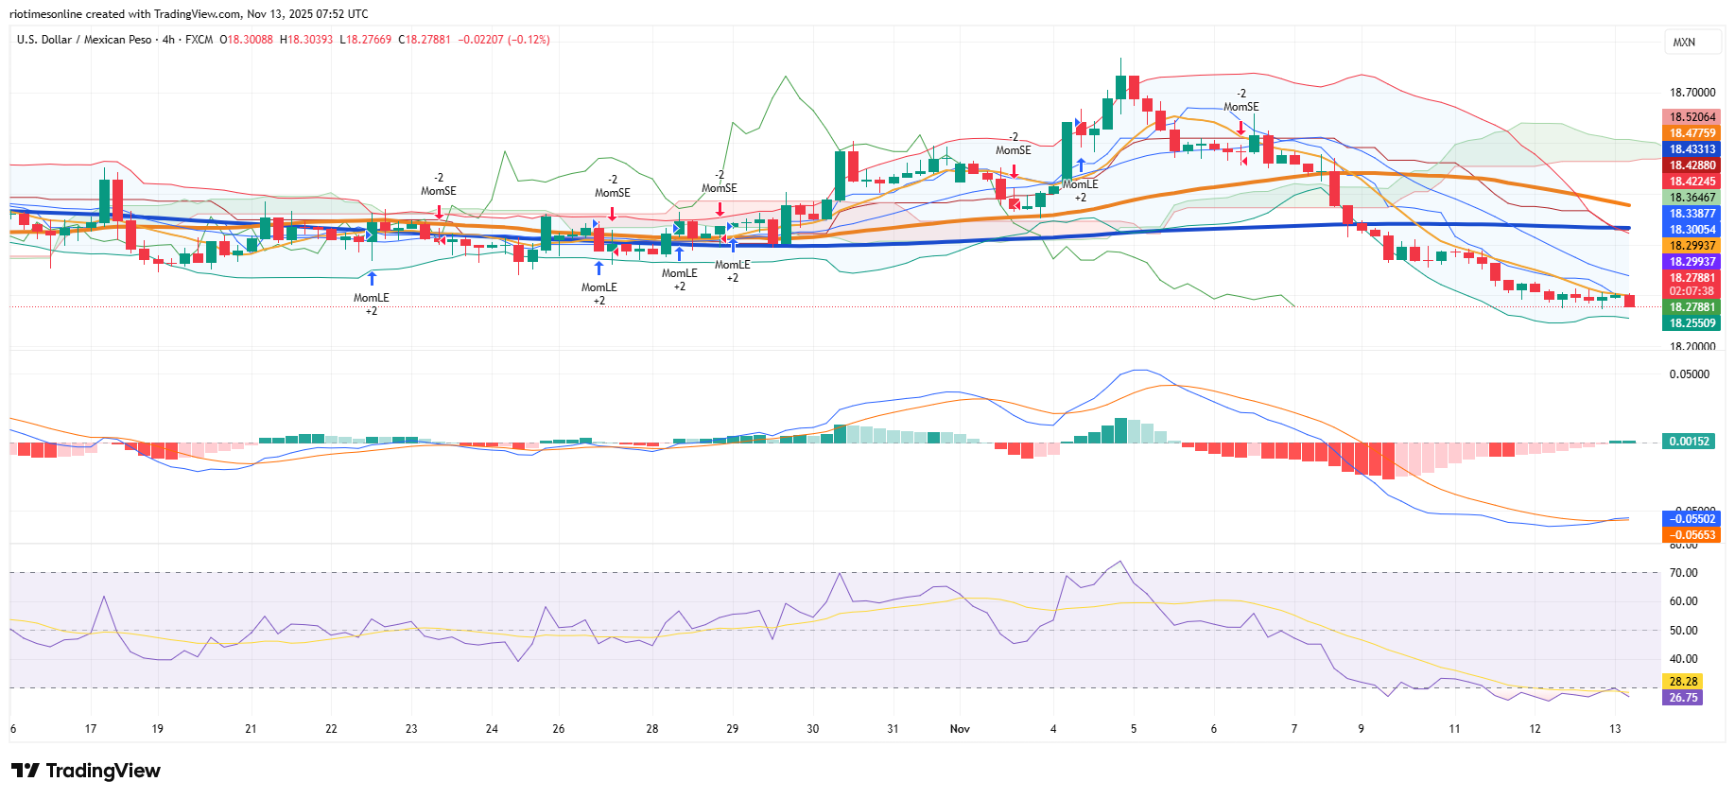Click the low value L18.27669
This screenshot has width=1735, height=799.
(x=366, y=40)
